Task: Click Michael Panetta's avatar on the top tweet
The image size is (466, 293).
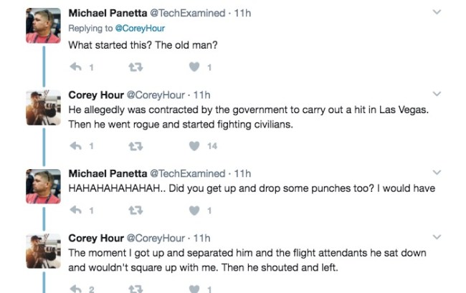Action: pyautogui.click(x=42, y=26)
